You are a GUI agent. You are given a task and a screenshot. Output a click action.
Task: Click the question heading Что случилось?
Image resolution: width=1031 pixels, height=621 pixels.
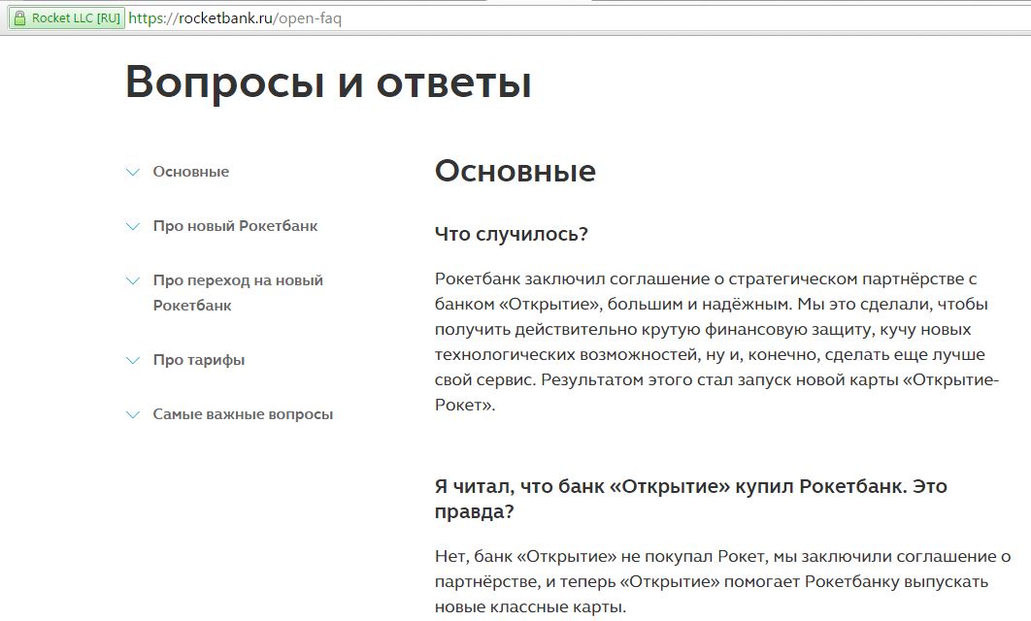click(x=512, y=234)
